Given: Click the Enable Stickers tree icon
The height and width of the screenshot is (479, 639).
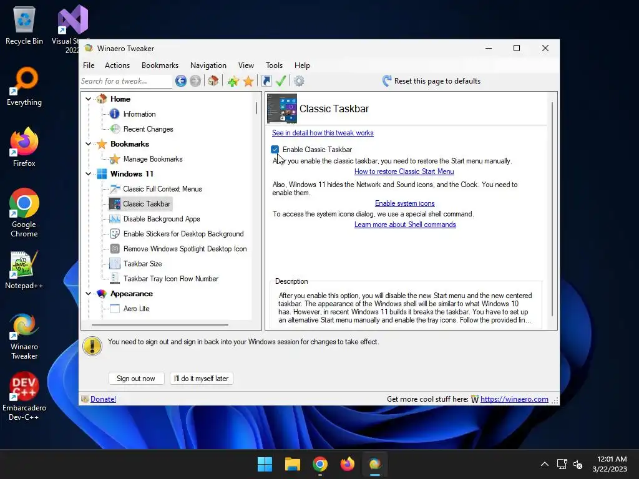Looking at the screenshot, I should click(115, 234).
